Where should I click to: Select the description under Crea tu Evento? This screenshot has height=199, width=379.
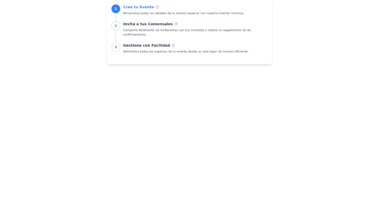pos(183,13)
